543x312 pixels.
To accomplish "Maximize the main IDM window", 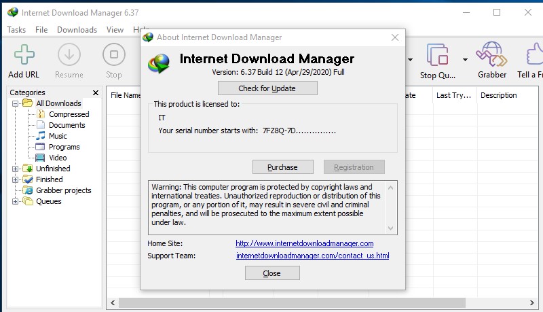I will click(497, 12).
